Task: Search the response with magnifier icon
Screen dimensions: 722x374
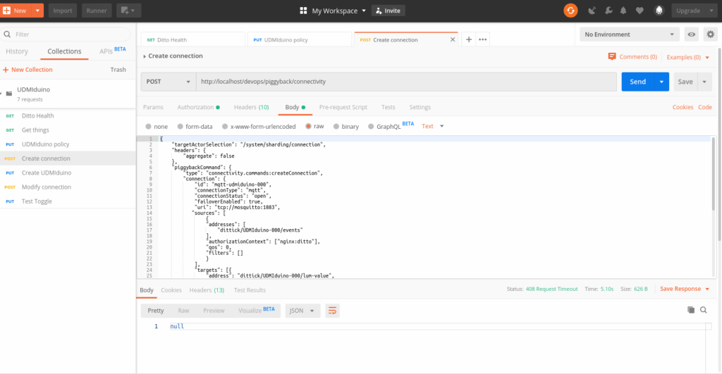Action: [704, 310]
